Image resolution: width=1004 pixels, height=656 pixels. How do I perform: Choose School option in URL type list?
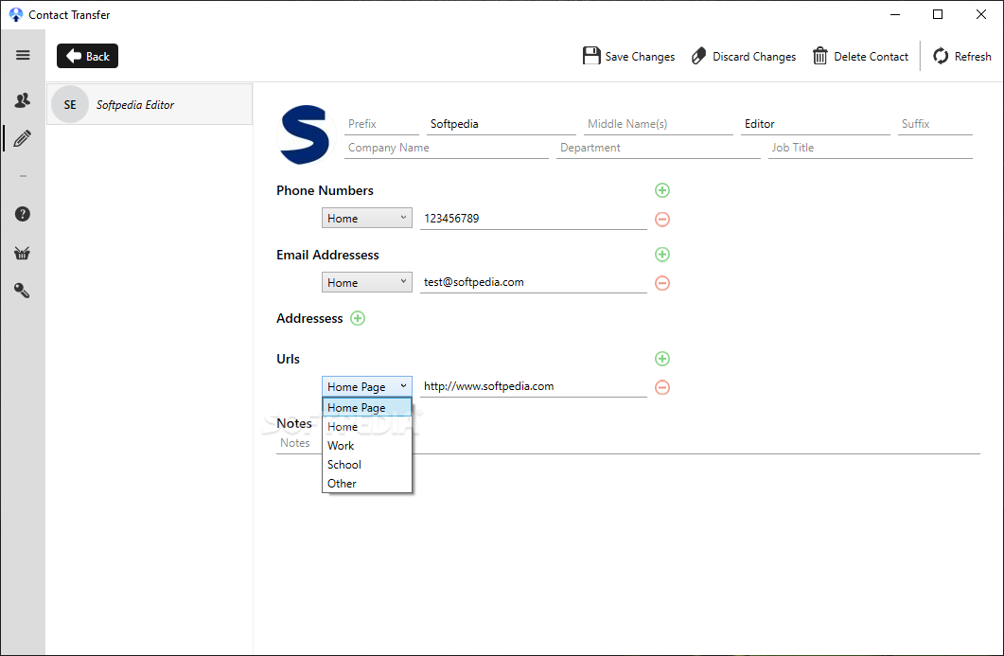click(x=367, y=465)
